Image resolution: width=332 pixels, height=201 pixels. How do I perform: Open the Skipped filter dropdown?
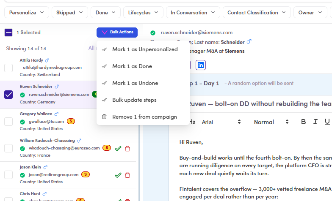(69, 13)
